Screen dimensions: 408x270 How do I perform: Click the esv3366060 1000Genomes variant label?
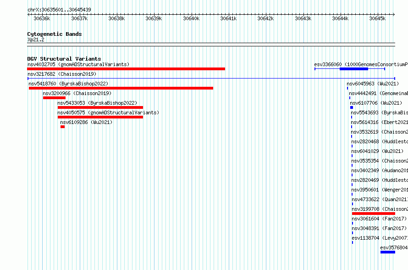(361, 64)
